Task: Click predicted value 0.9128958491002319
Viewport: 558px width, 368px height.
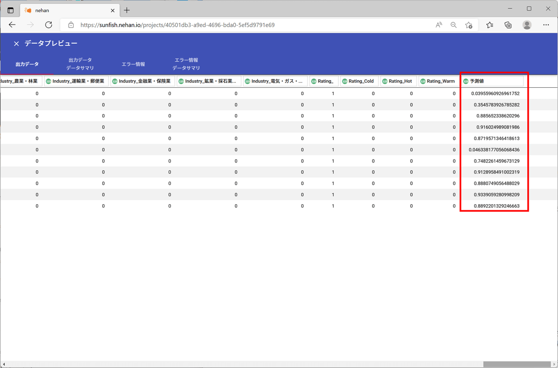Action: pos(497,172)
